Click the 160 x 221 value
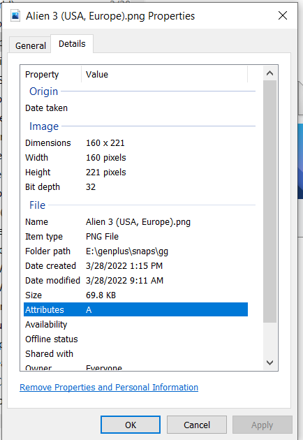This screenshot has width=303, height=440. coord(105,143)
